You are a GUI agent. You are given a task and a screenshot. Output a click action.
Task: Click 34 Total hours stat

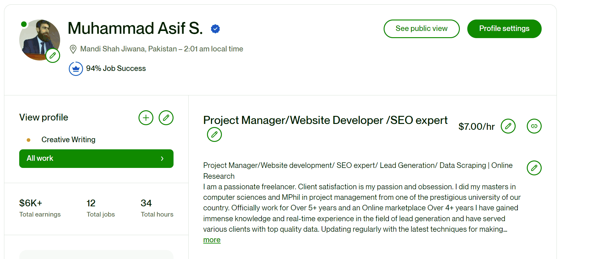(x=157, y=208)
